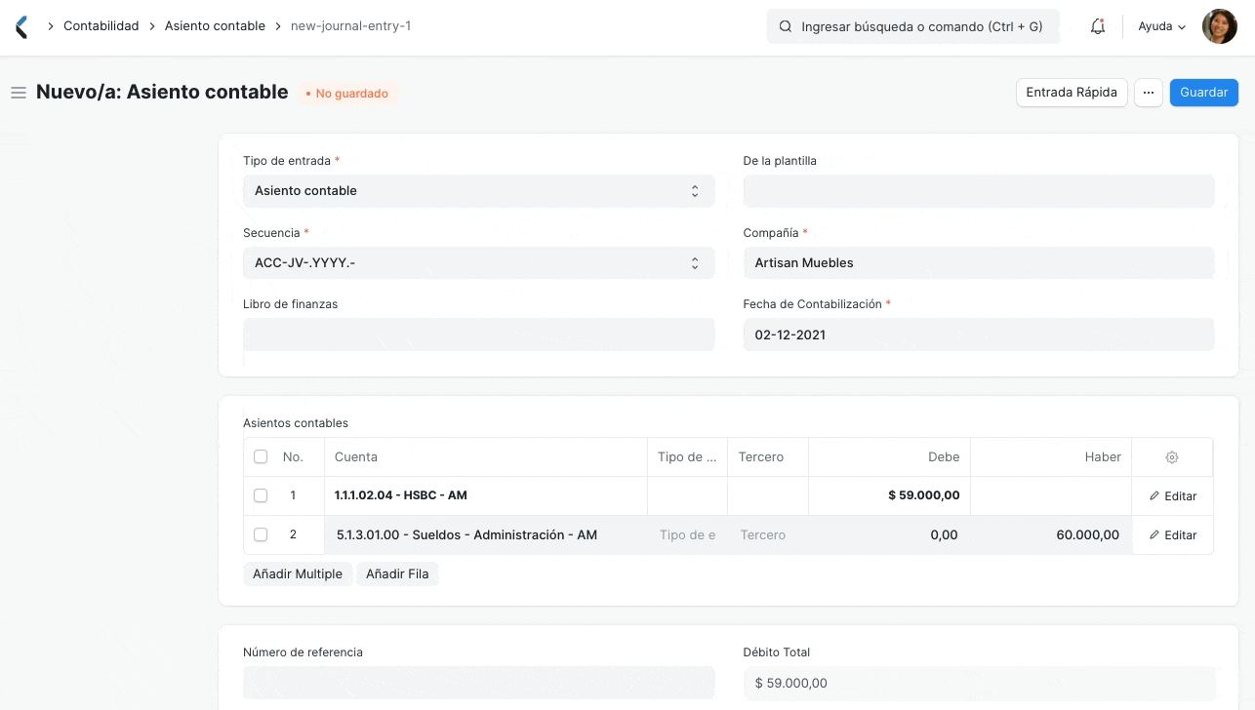Focus the search or command box
The image size is (1255, 710).
pyautogui.click(x=912, y=26)
